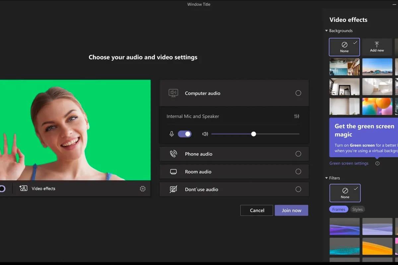Viewport: 398px width, 265px height.
Task: Switch to the Styles filter tab
Action: tap(358, 209)
